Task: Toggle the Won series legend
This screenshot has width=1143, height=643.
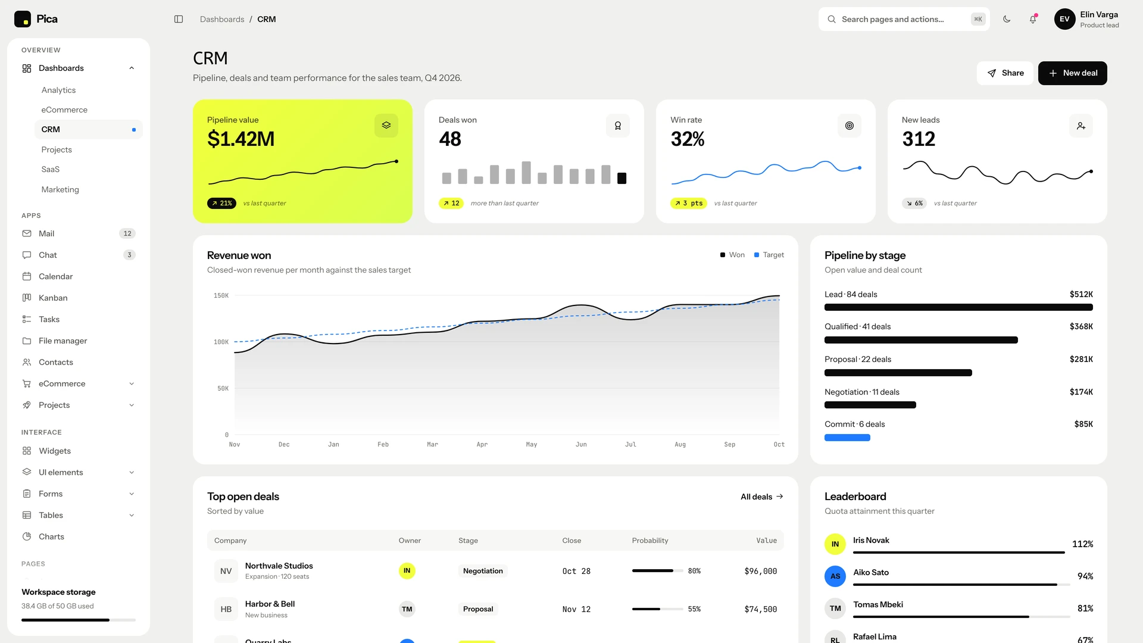Action: [732, 255]
